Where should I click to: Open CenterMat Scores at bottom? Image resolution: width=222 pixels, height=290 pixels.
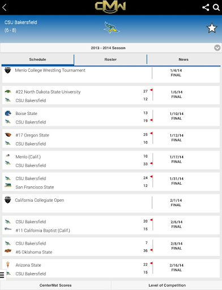(x=55, y=285)
